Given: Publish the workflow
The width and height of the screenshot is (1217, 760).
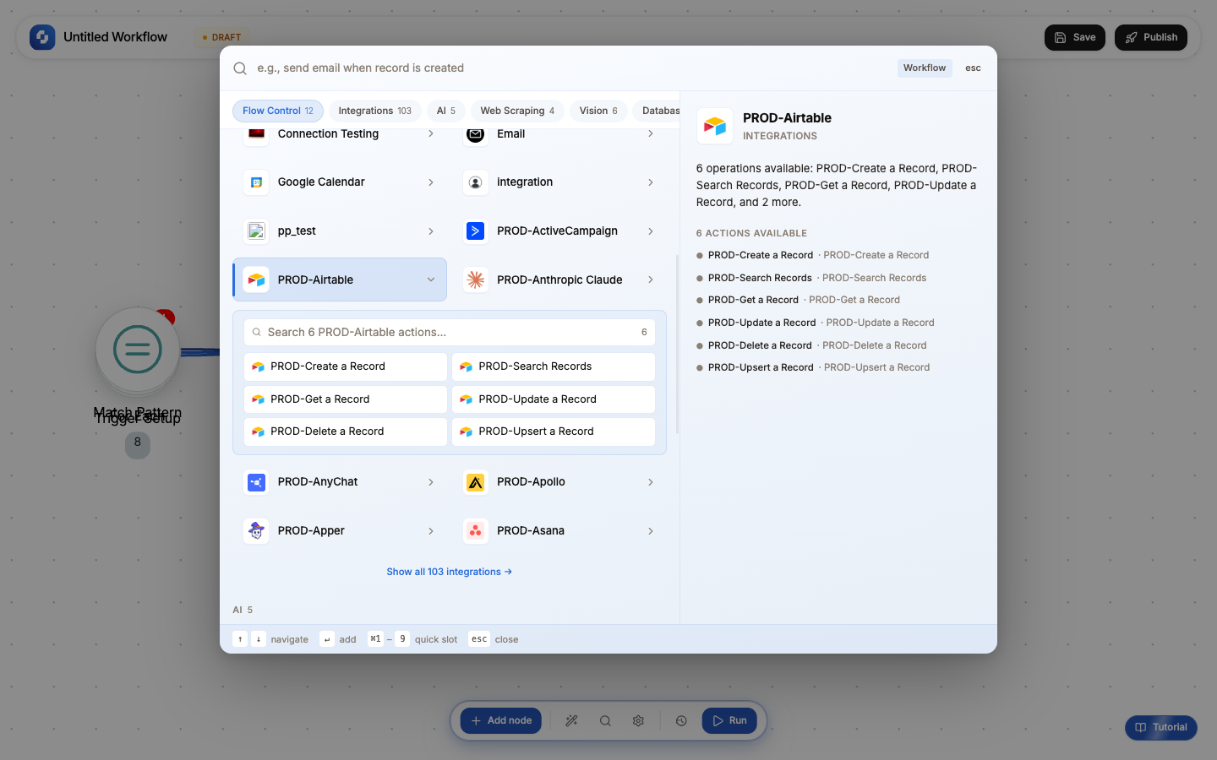Looking at the screenshot, I should pyautogui.click(x=1151, y=37).
